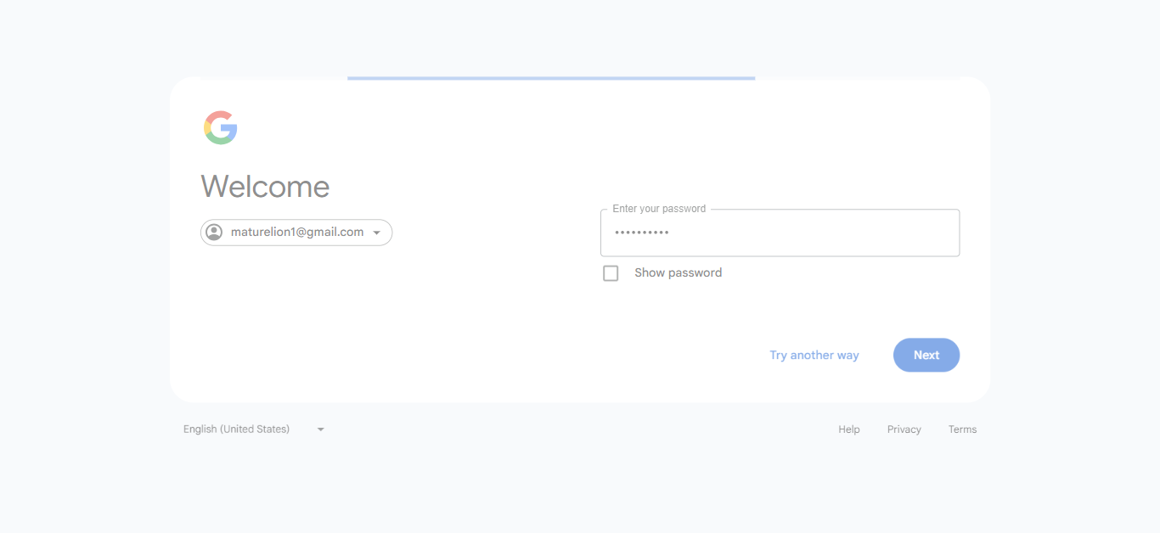Click the arrow on the maturelion1@gmail.com chip

[x=376, y=233]
